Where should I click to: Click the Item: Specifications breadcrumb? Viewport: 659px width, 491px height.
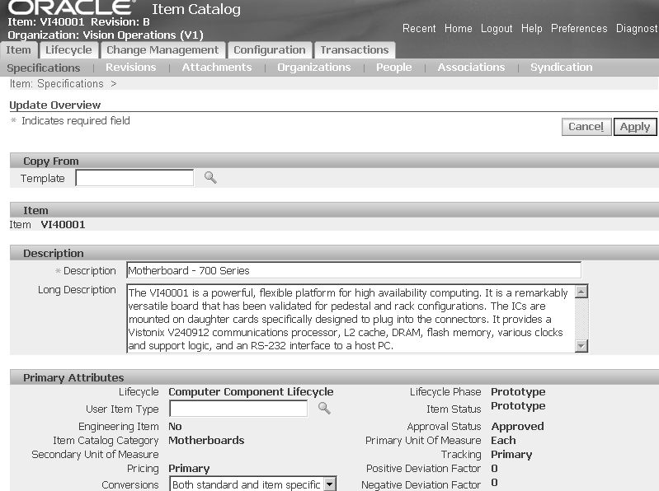pos(56,84)
